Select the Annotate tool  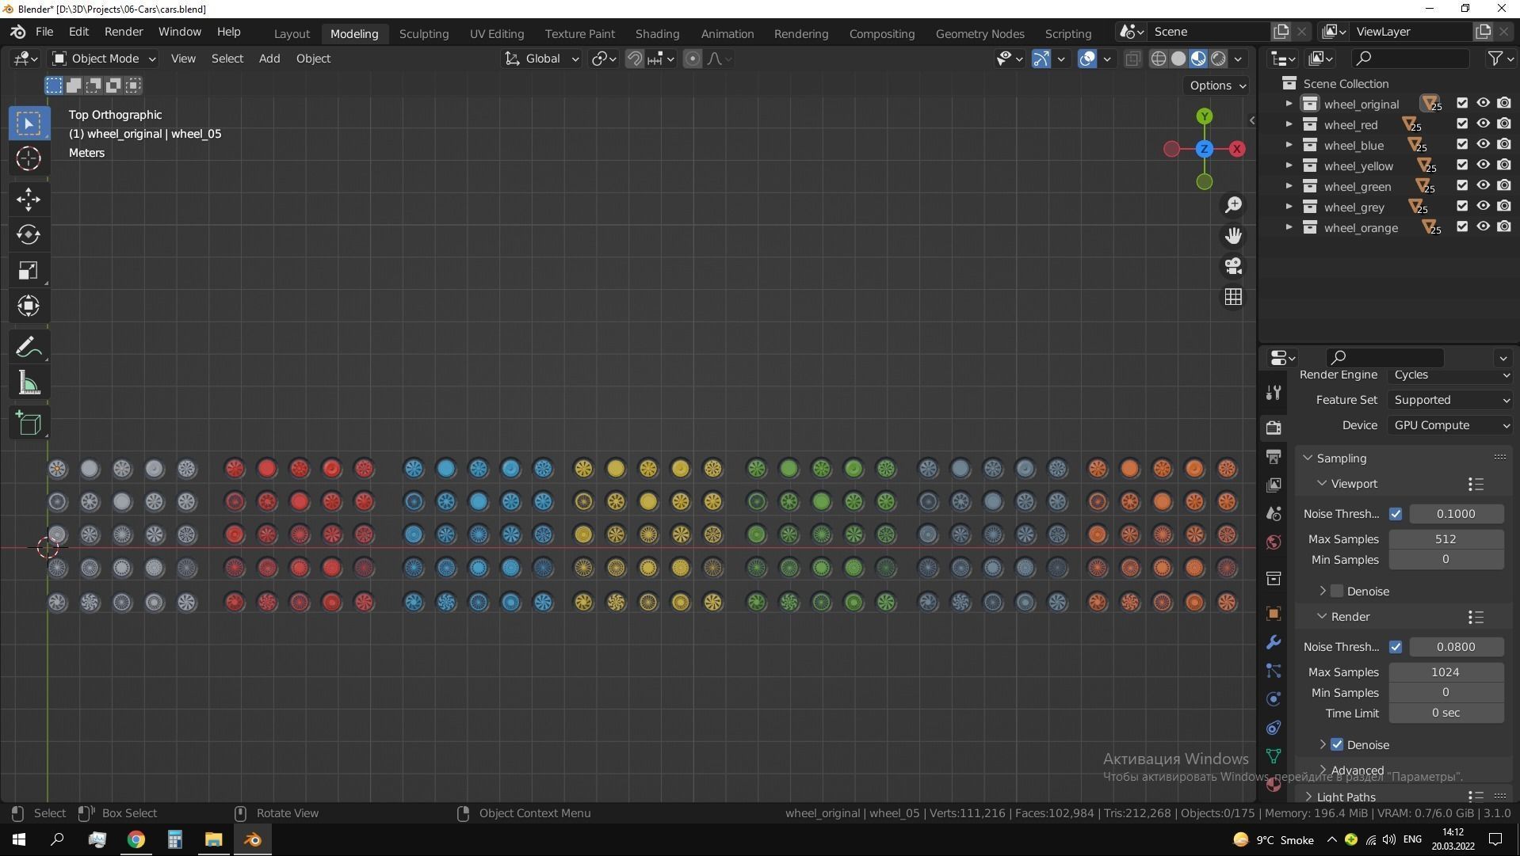[x=29, y=347]
